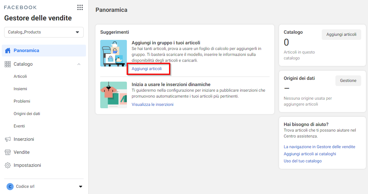Click the shopping cart suggestion thumbnail
The height and width of the screenshot is (194, 368).
(114, 53)
